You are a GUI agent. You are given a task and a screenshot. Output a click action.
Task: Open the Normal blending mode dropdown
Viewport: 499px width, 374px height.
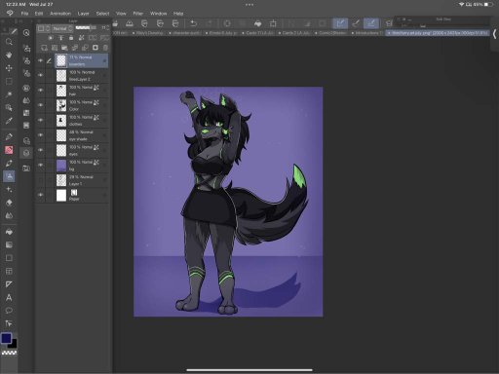tap(62, 28)
